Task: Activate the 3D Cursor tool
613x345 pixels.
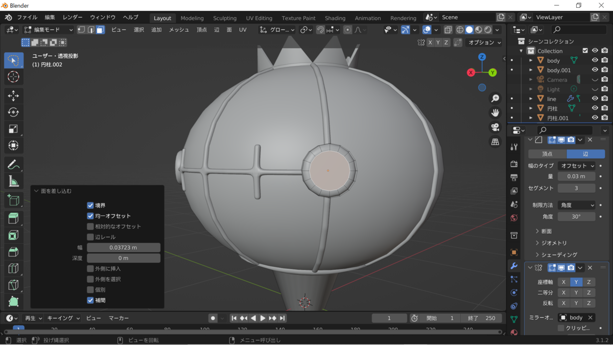Action: (14, 77)
